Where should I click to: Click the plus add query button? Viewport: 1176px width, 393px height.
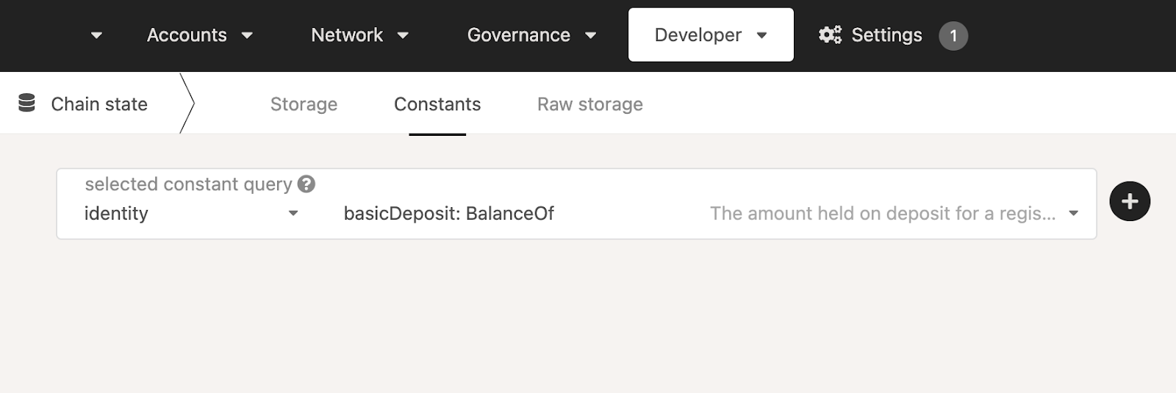tap(1129, 201)
